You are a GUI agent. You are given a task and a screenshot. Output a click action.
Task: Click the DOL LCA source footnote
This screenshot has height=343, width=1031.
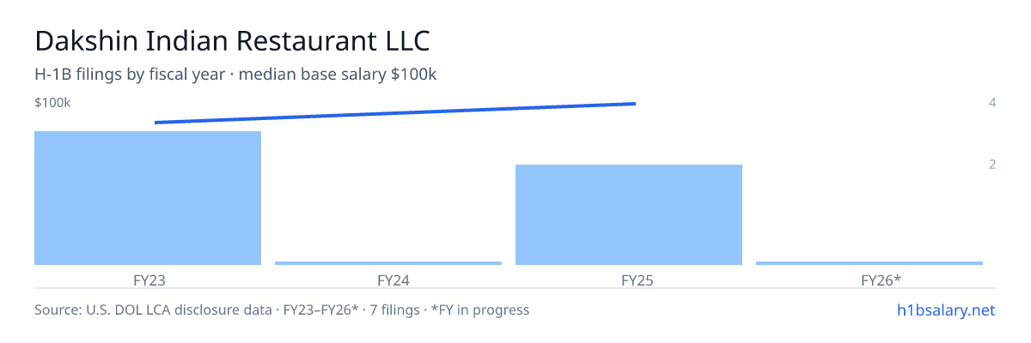pyautogui.click(x=282, y=310)
